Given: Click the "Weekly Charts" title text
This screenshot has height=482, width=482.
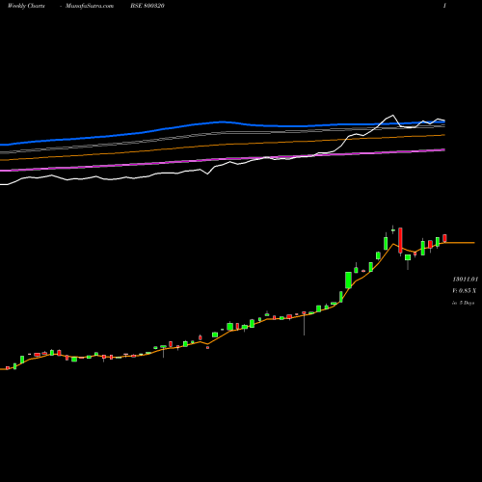Looking at the screenshot, I should (26, 6).
